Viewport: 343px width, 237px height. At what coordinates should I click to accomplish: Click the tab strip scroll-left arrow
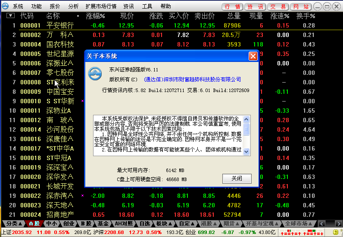click(321, 224)
